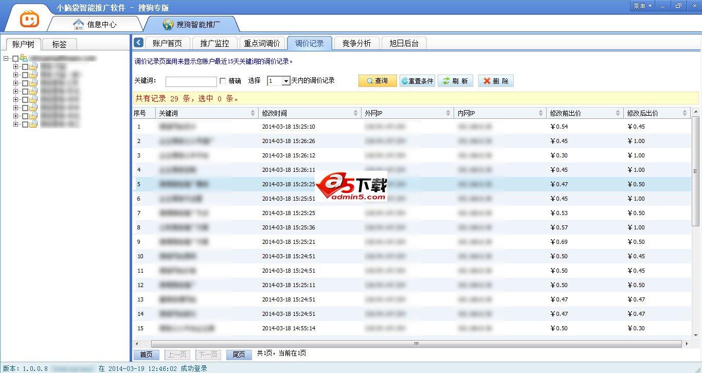This screenshot has height=373, width=702.
Task: Click the 关键词 keyword input field
Action: tap(191, 81)
